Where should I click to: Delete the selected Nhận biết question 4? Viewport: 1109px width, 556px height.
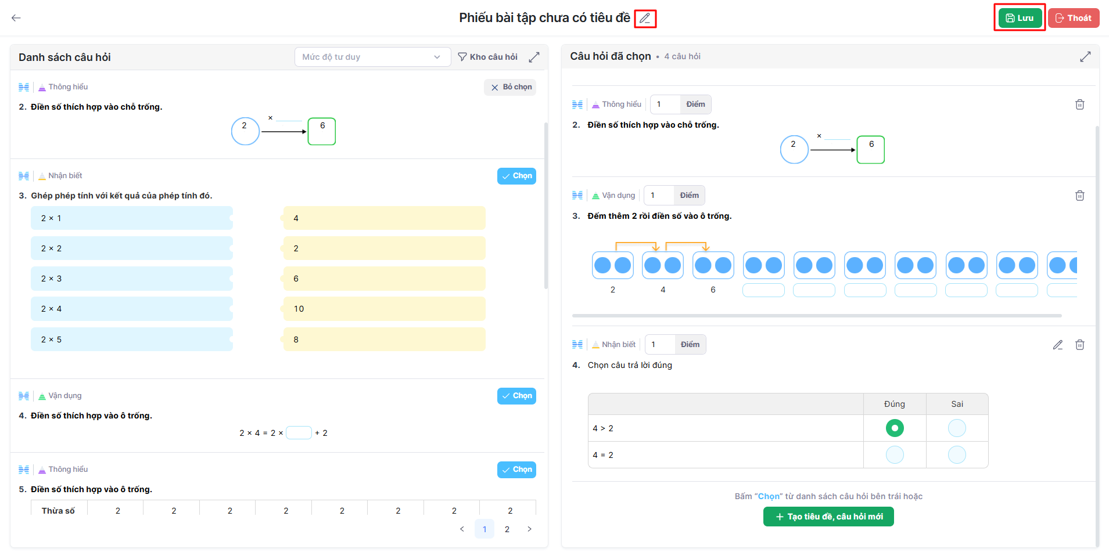coord(1079,345)
